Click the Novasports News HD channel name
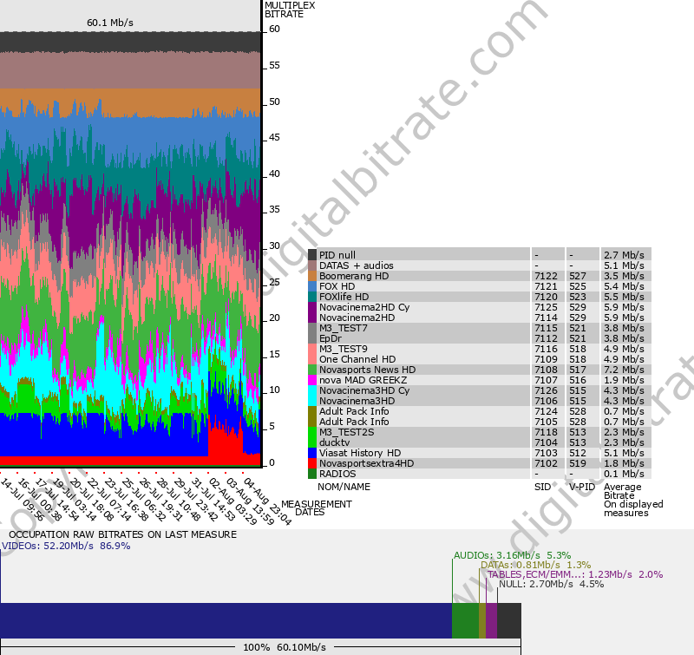This screenshot has width=694, height=655. [x=367, y=370]
